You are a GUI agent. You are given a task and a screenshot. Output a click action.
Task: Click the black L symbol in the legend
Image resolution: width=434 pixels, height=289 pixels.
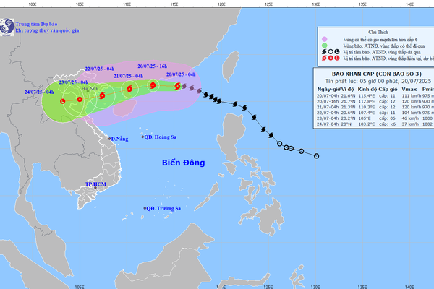(336, 52)
